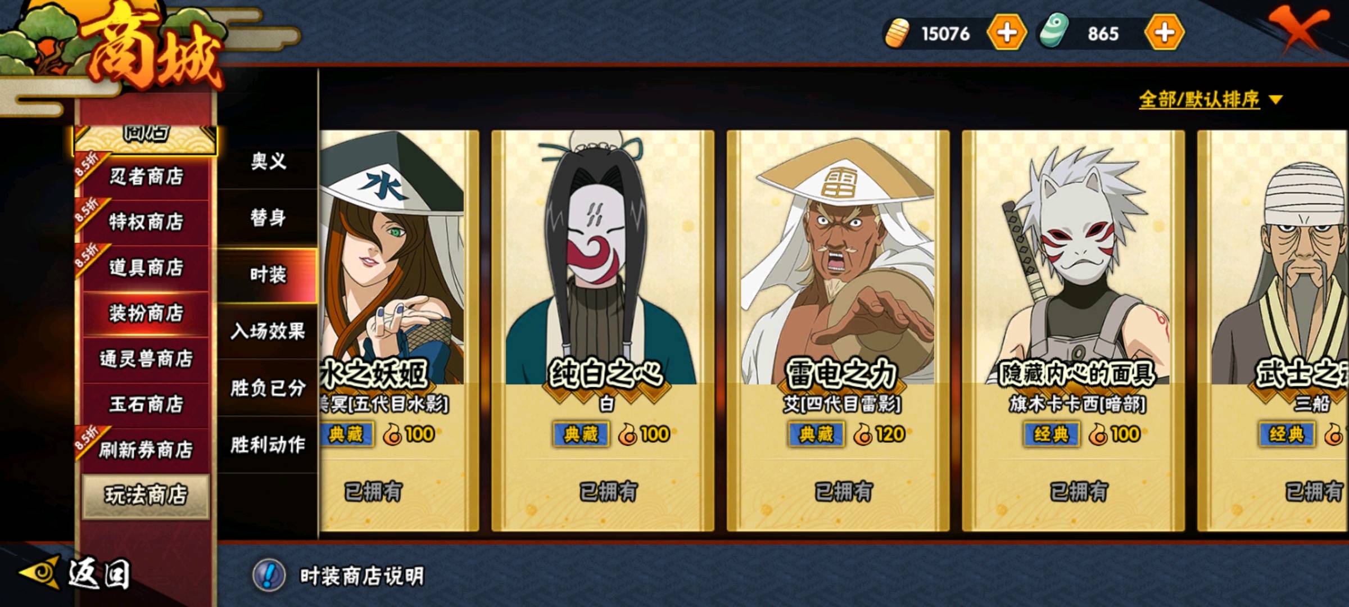1349x607 pixels.
Task: Add more gold coins with plus icon
Action: tap(1007, 33)
